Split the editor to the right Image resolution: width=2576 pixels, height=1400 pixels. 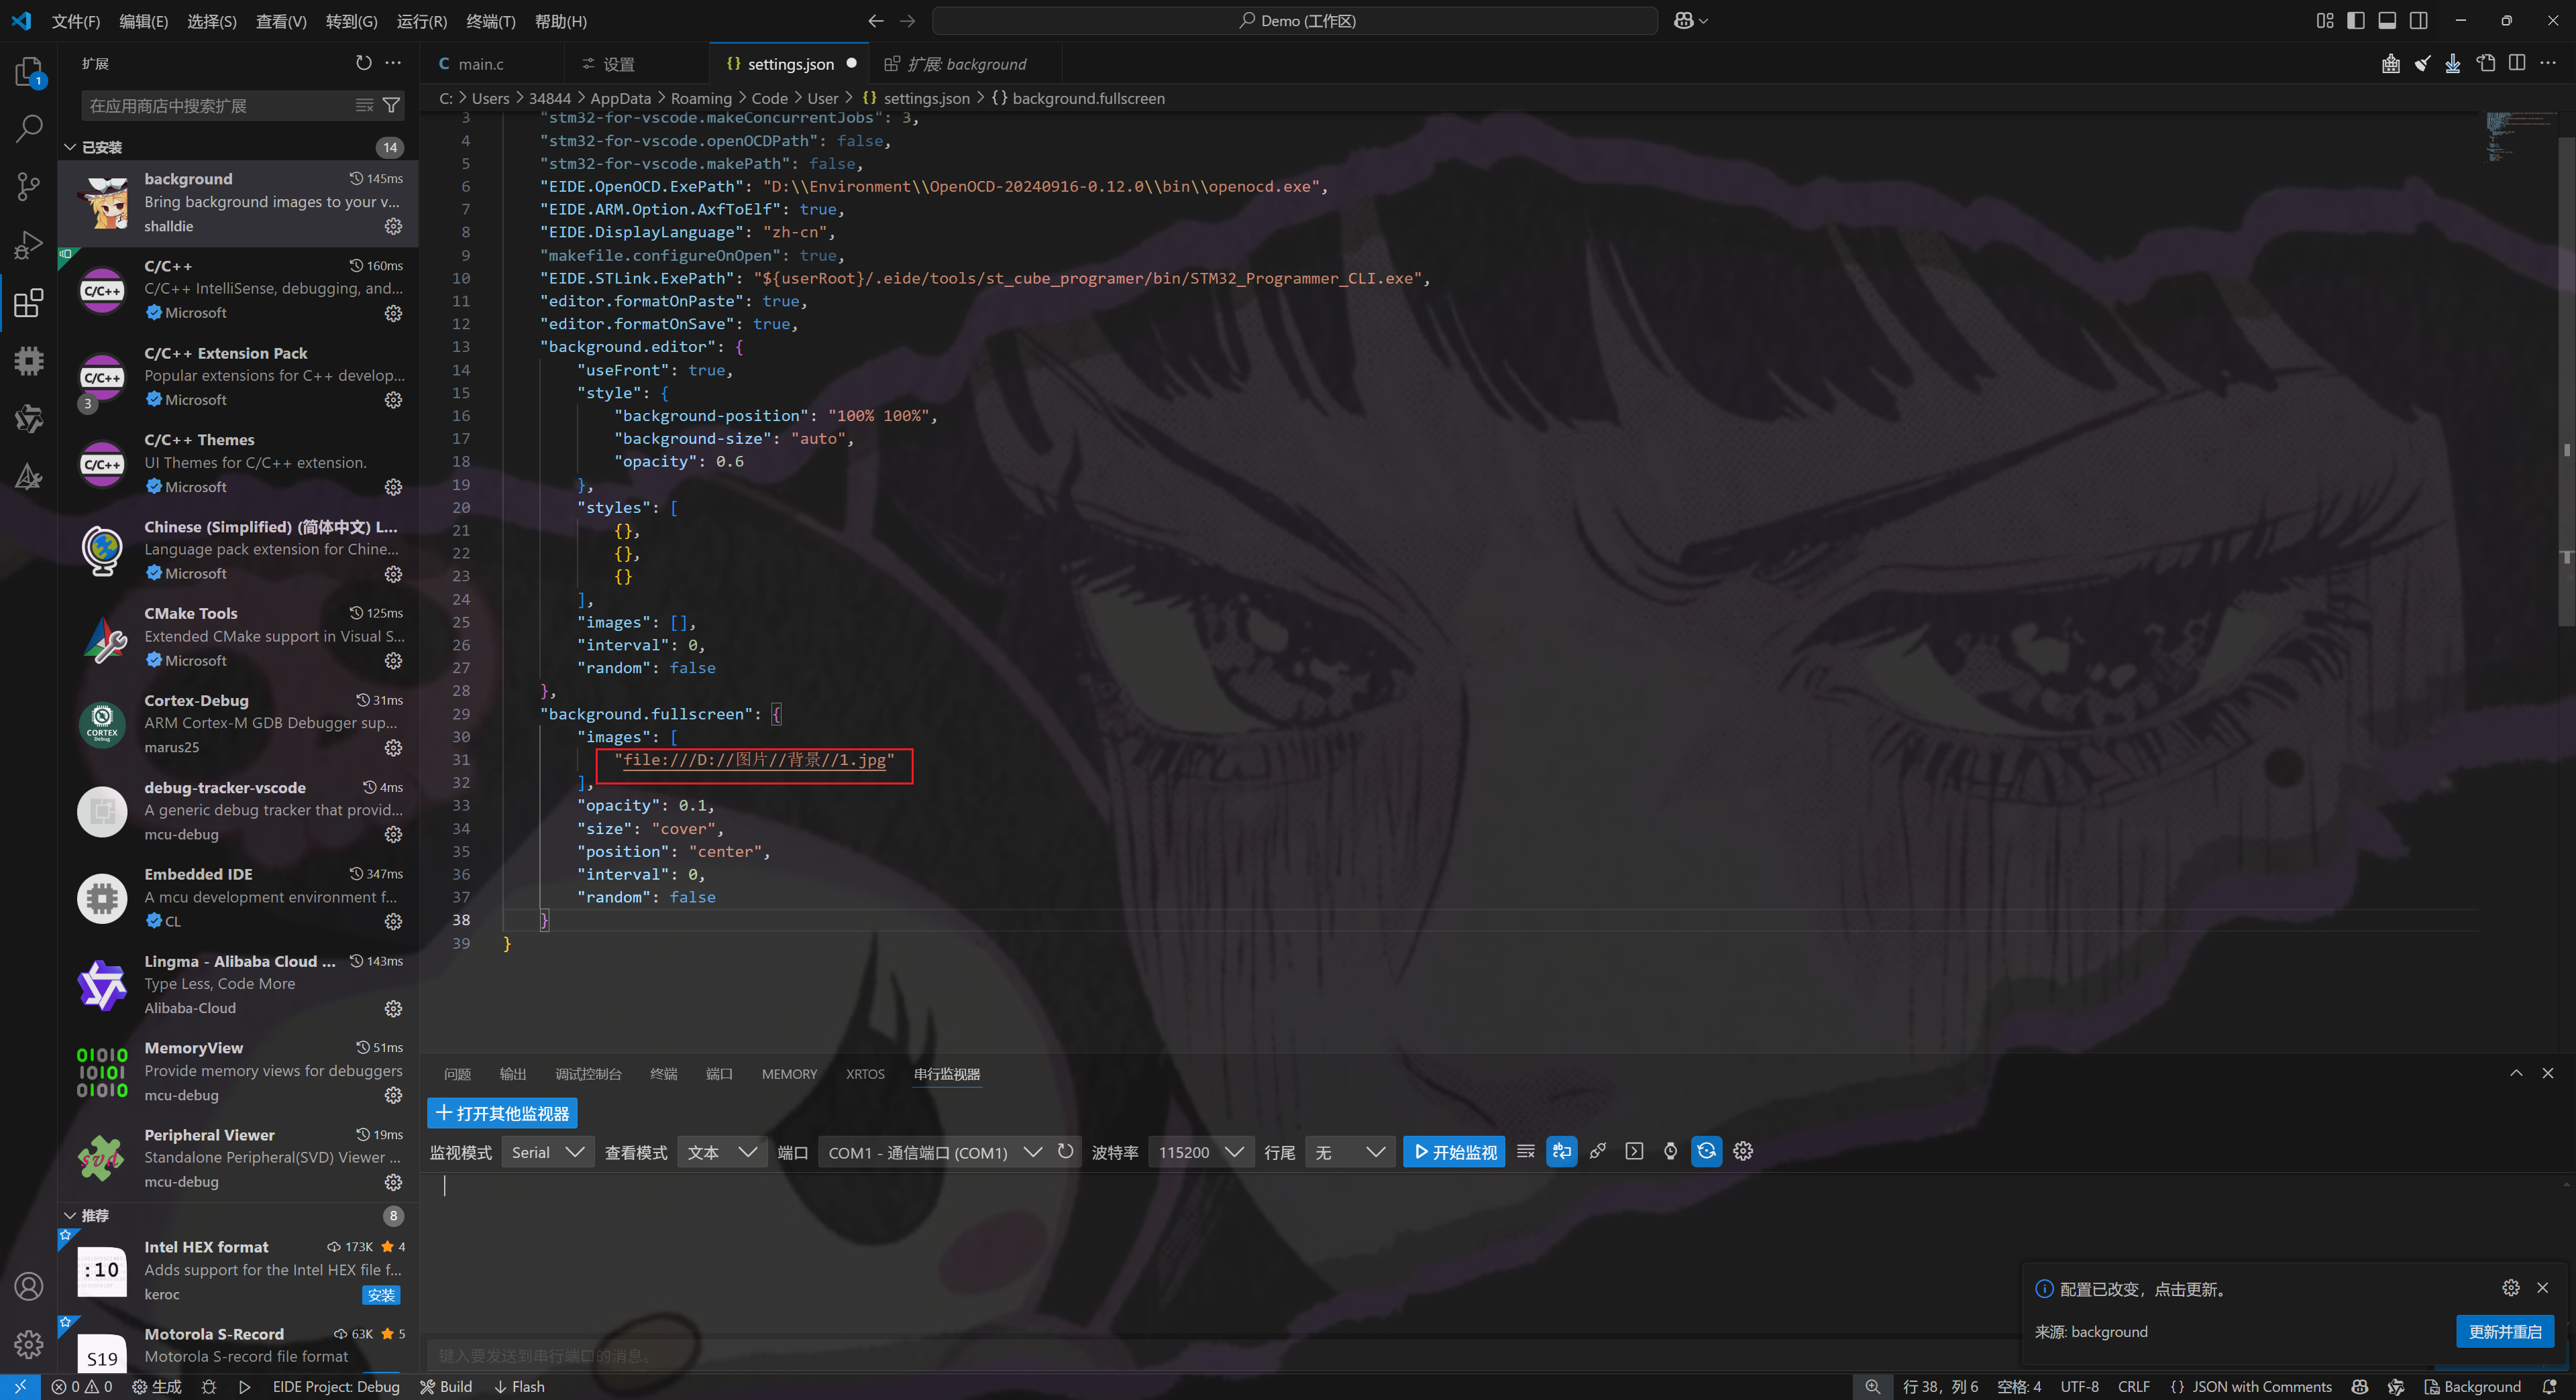[2517, 64]
